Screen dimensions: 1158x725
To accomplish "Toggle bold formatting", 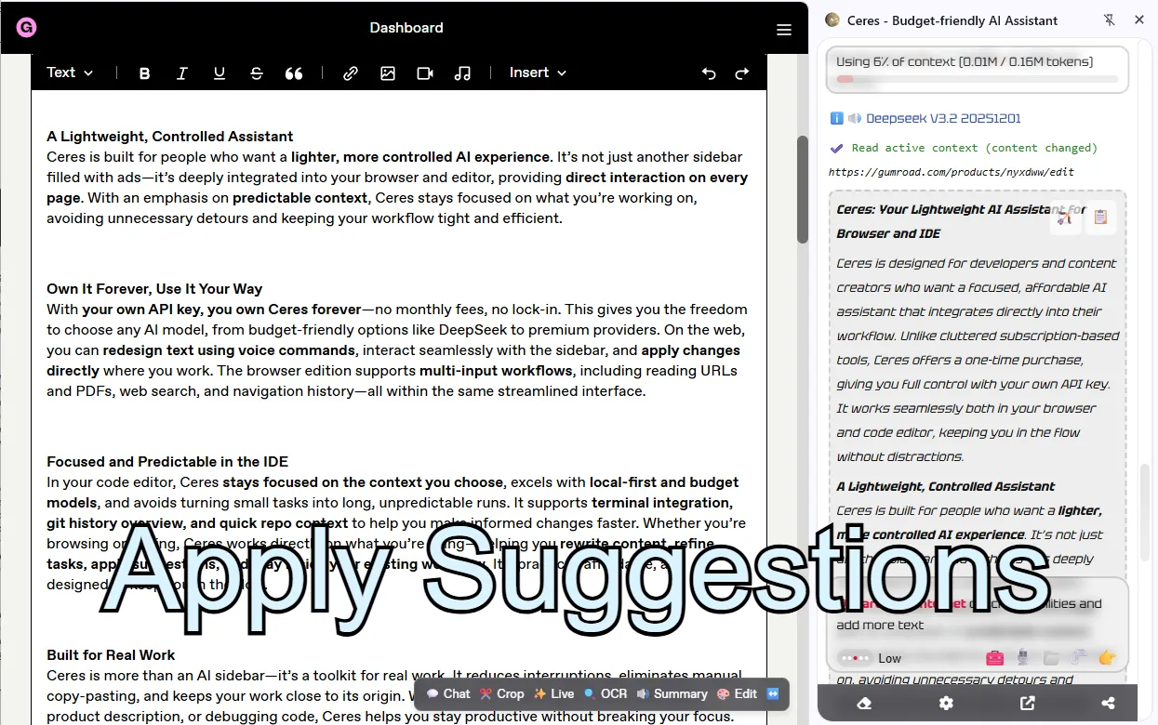I will pyautogui.click(x=144, y=72).
